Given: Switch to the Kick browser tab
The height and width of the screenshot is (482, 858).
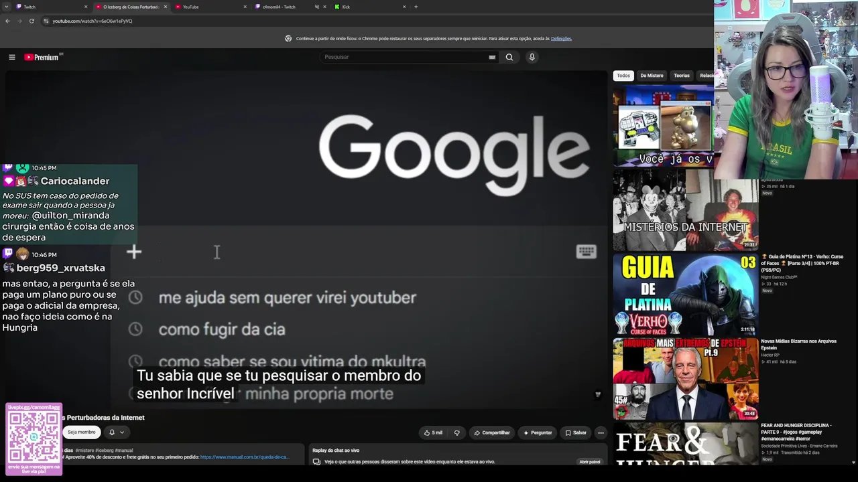Looking at the screenshot, I should coord(370,7).
